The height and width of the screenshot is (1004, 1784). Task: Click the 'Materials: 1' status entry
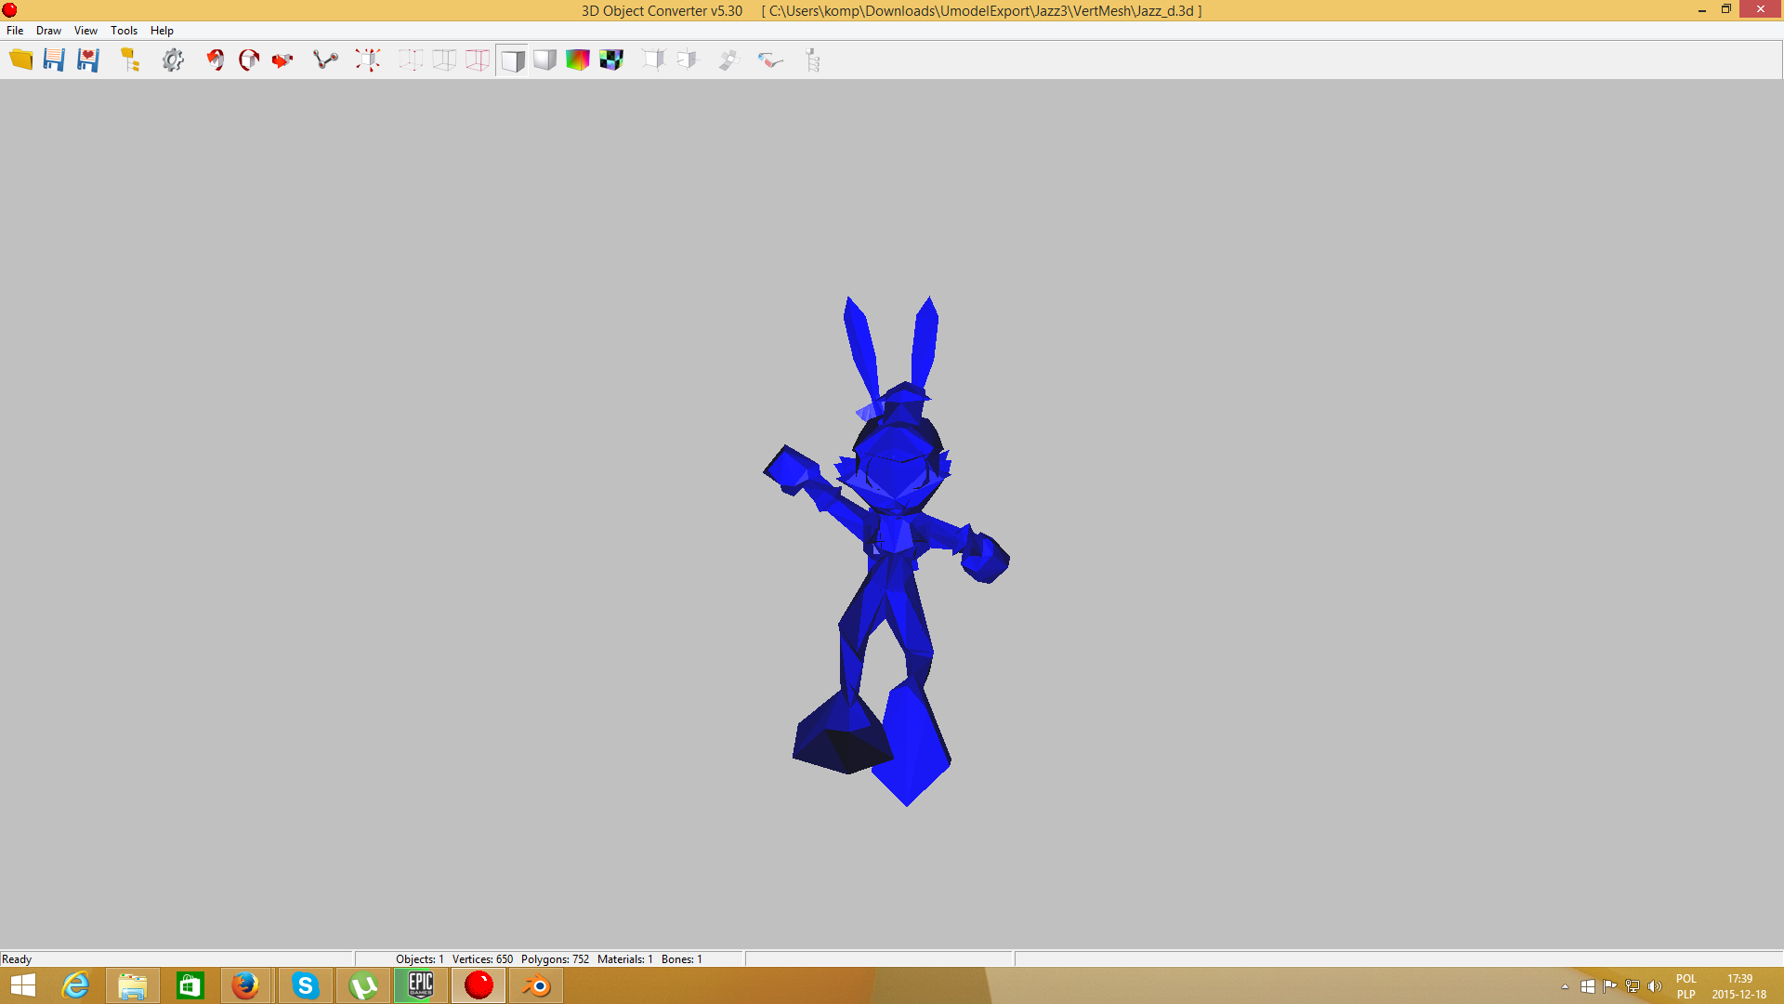[624, 959]
